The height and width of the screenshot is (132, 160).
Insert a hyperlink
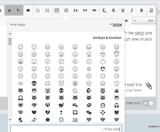coord(94,10)
